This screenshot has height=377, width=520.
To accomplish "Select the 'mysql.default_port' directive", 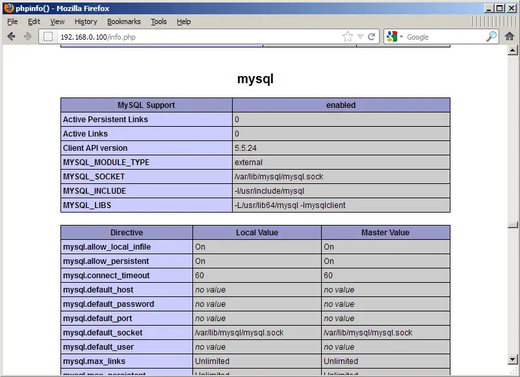I will point(97,318).
